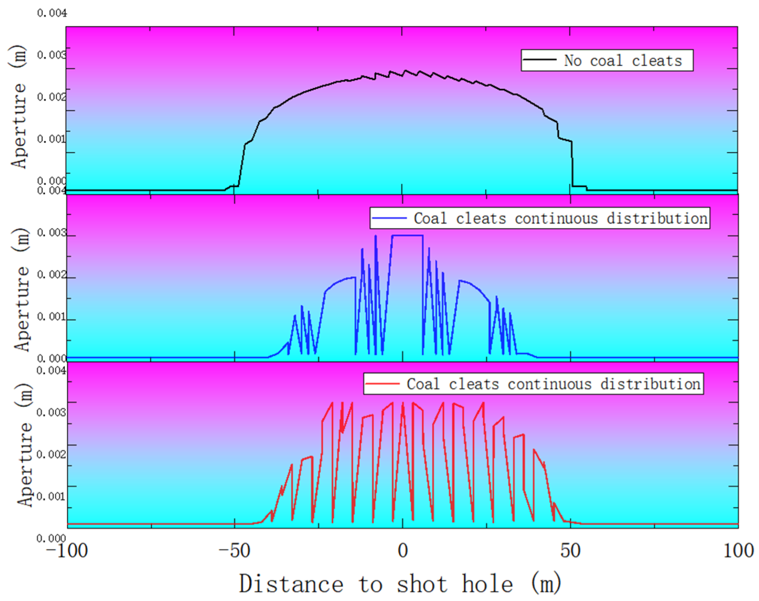Select the top panel's "Aperture (m)" axis title
759x601 pixels.
(x=18, y=107)
